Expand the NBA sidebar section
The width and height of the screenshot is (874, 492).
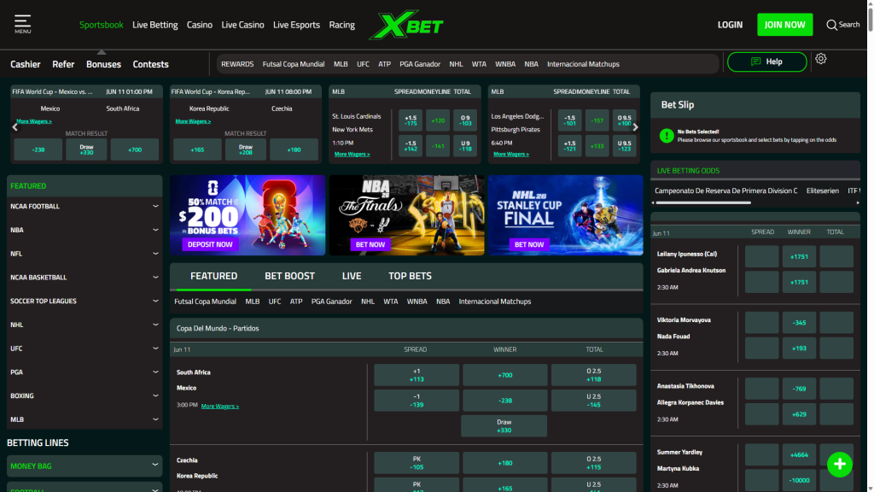click(x=84, y=230)
